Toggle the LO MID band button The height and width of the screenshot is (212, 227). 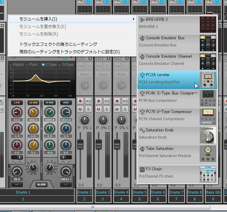(x=33, y=103)
